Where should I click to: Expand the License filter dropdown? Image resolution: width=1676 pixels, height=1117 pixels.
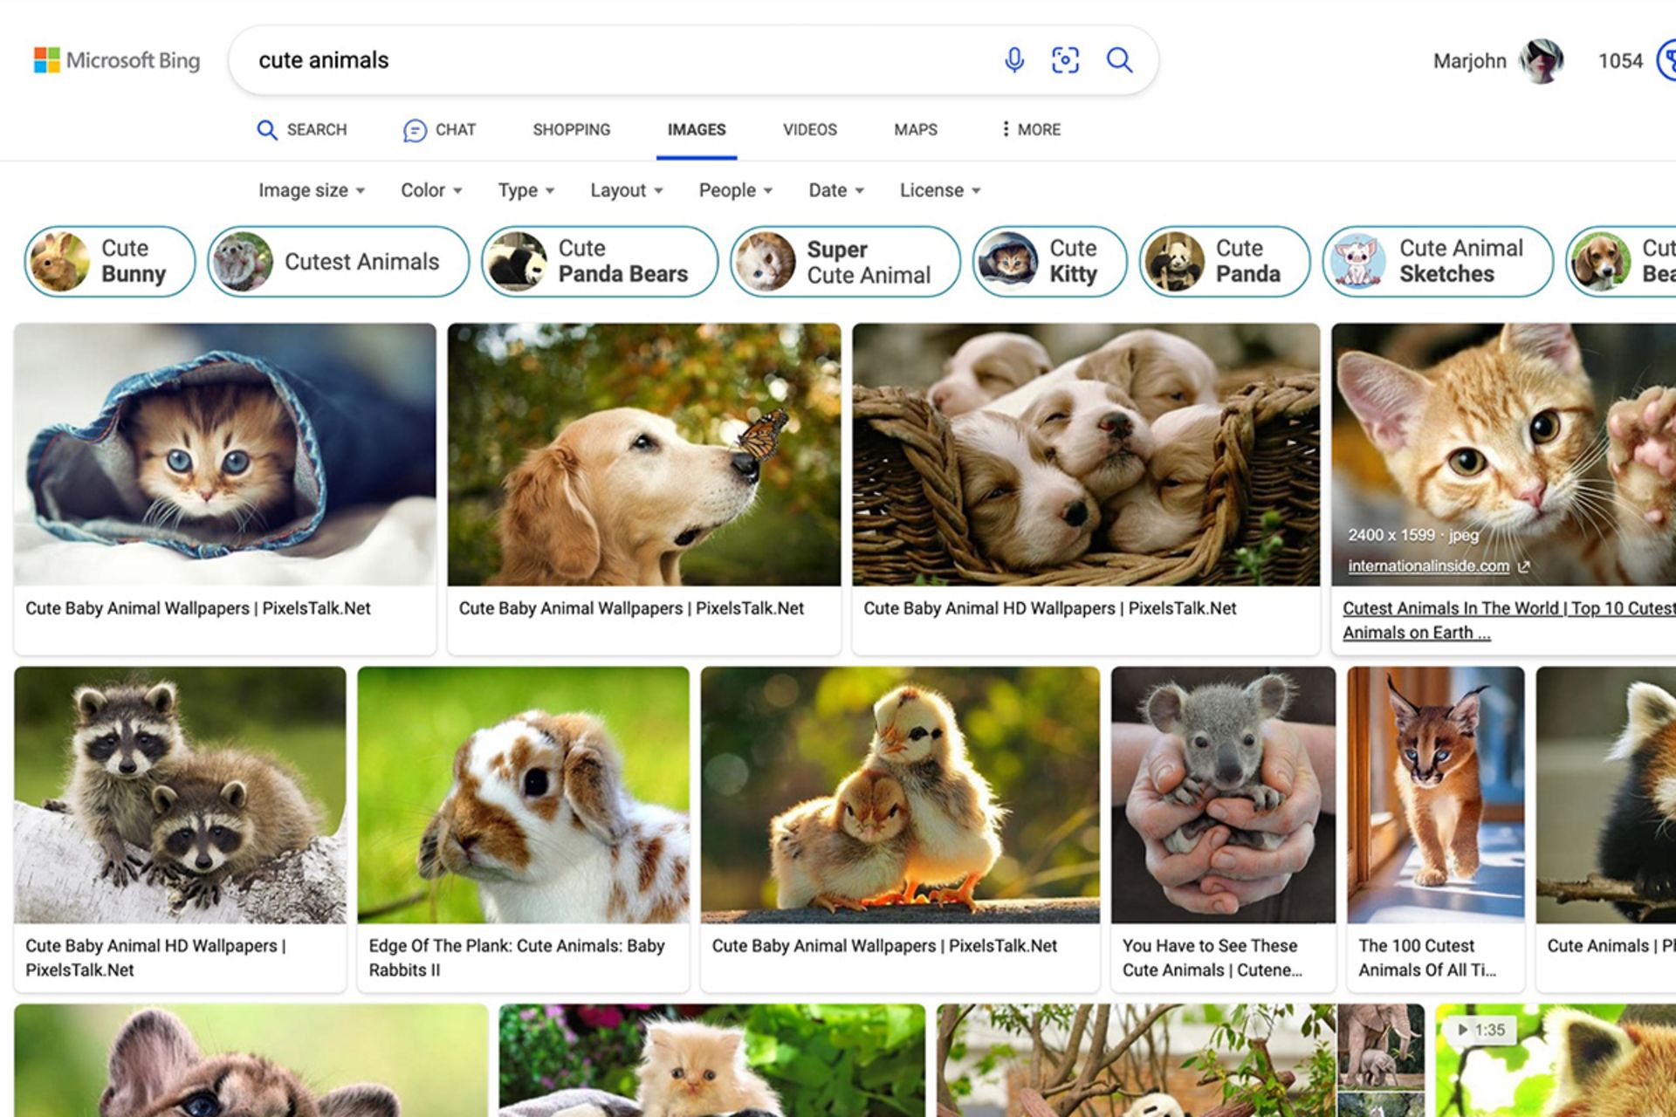point(939,190)
